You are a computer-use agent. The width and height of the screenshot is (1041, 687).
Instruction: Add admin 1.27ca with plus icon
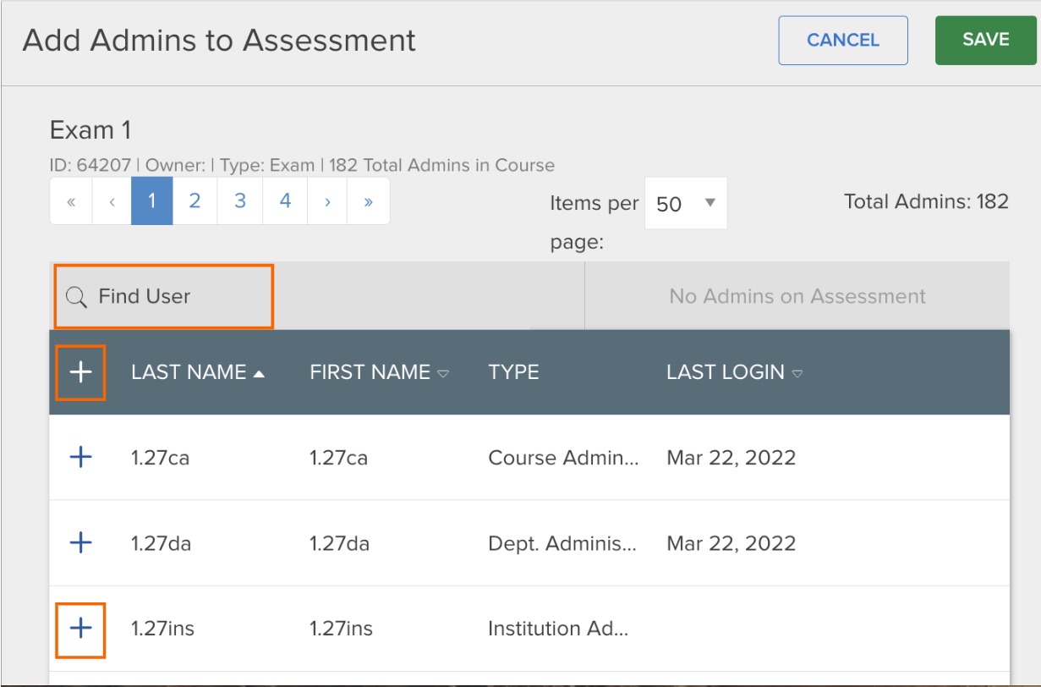click(x=80, y=458)
